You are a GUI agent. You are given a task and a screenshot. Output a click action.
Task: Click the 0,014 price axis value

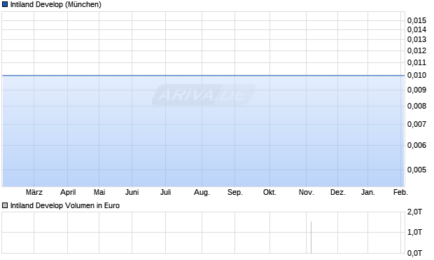click(x=416, y=29)
